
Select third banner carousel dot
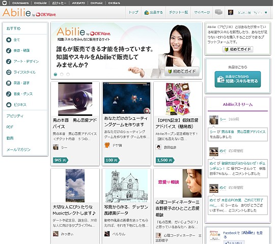[68, 74]
